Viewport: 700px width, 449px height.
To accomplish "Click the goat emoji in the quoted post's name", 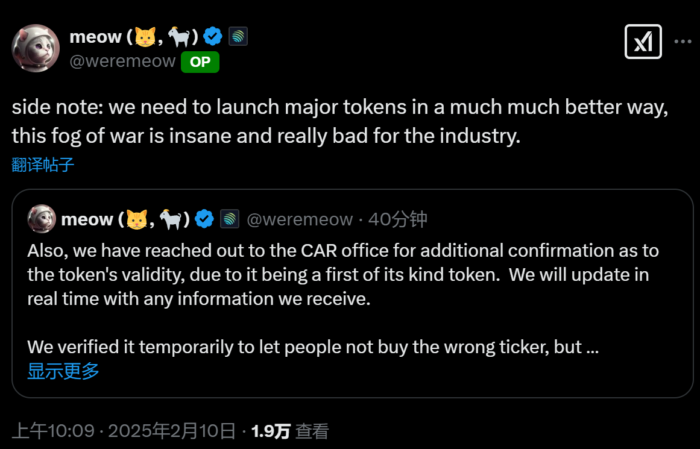I will (169, 219).
